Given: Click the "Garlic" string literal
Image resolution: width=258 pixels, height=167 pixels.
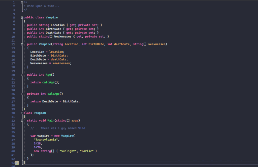Looking at the screenshot, I should click(x=87, y=151).
